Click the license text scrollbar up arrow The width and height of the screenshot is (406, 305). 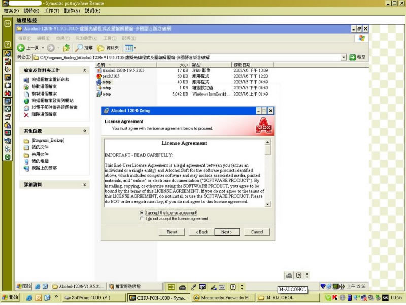(267, 142)
